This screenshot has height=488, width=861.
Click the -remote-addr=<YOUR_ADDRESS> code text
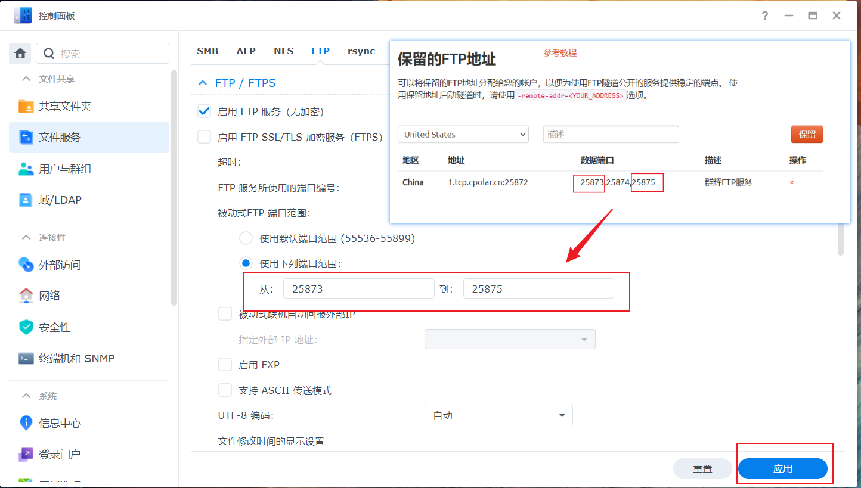[571, 95]
